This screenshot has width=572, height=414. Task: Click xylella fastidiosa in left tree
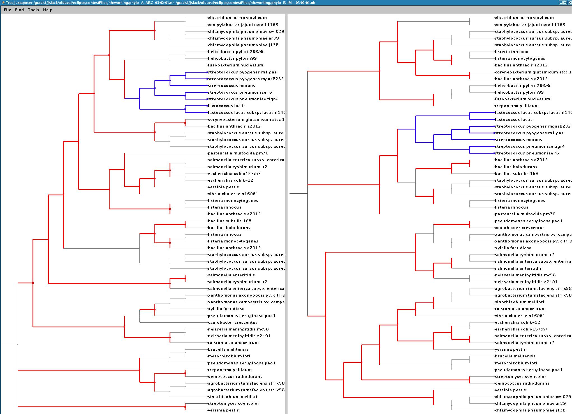(x=226, y=309)
